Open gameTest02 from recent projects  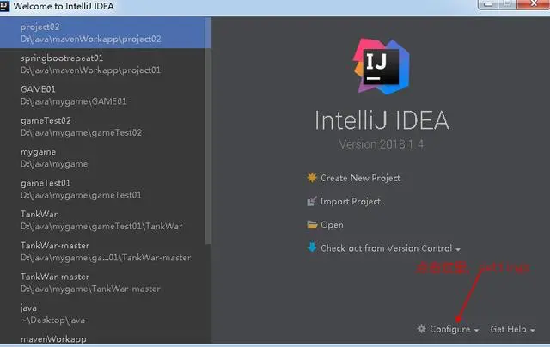(103, 126)
